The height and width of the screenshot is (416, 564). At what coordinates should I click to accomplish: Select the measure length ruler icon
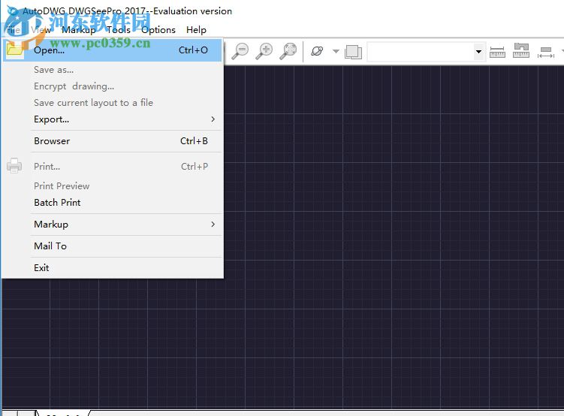(497, 52)
